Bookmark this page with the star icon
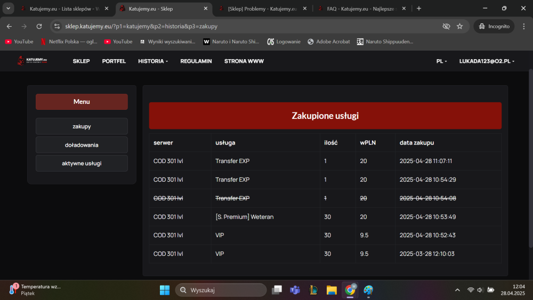 click(x=459, y=26)
